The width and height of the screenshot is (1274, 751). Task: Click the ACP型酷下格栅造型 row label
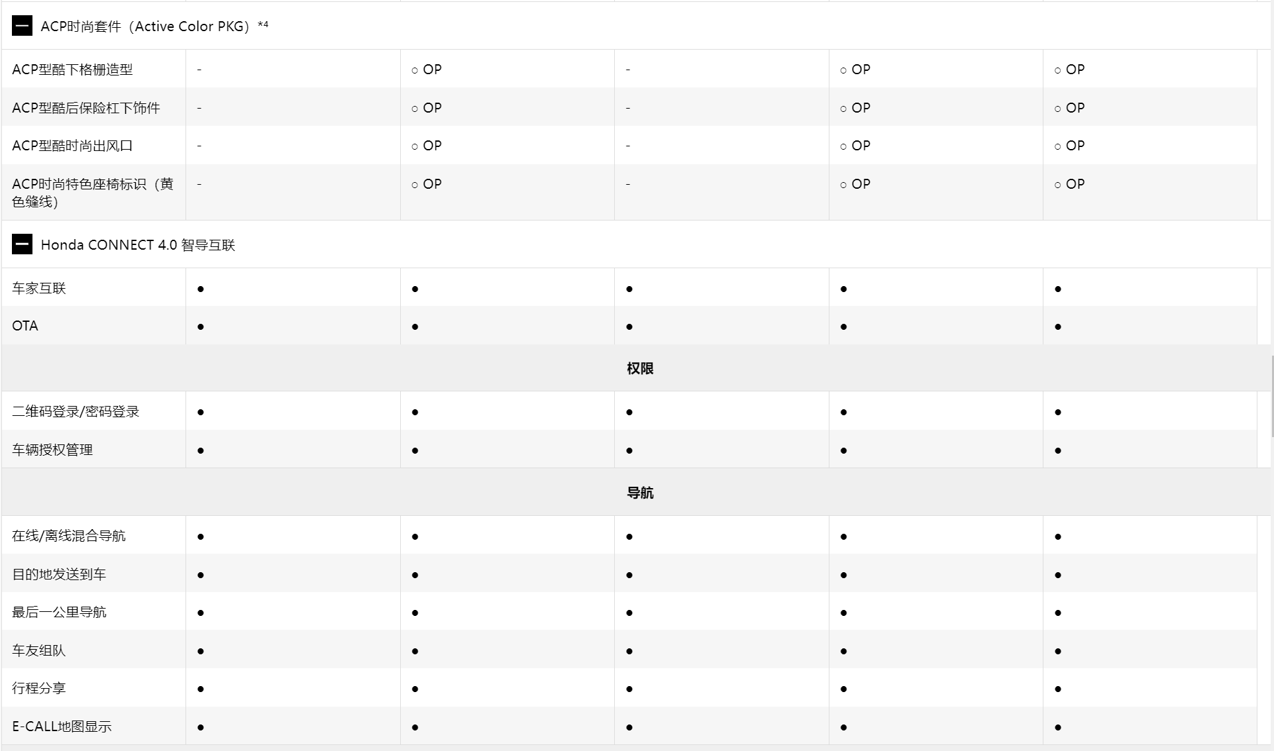coord(72,70)
